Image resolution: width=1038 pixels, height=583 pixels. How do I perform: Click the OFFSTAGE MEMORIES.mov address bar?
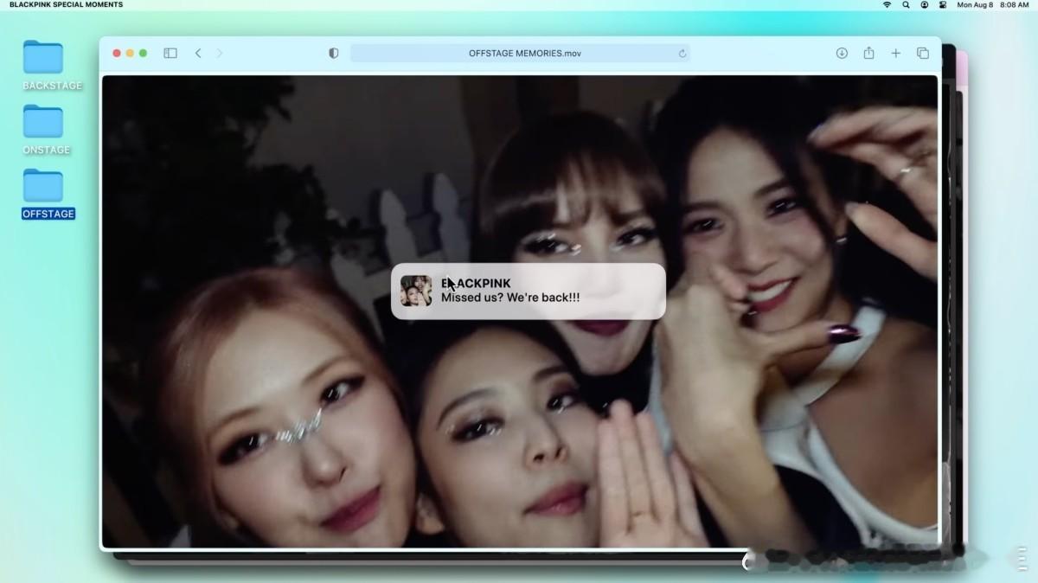click(x=520, y=53)
